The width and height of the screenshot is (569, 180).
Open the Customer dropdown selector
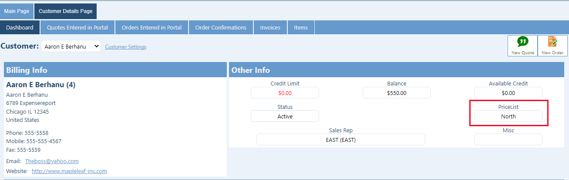[x=71, y=46]
